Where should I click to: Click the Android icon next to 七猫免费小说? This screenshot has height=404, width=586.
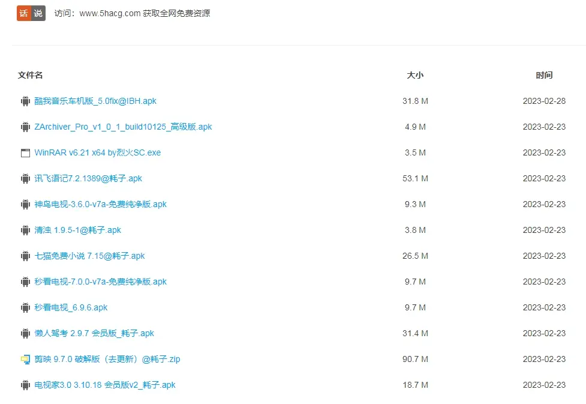[x=25, y=256]
